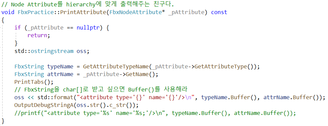328x126 pixels.
Task: Click the 'ostringstream' type name
Action: (52, 51)
